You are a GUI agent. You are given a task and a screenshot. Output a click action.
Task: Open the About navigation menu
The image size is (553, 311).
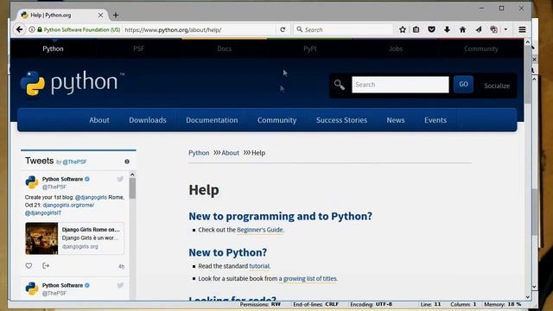99,120
